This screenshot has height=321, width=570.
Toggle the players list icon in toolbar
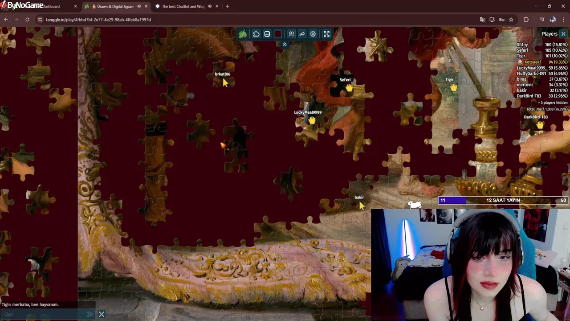(291, 34)
